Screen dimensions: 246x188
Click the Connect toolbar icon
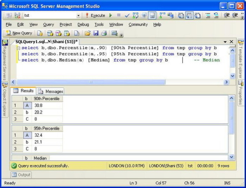tap(9, 15)
